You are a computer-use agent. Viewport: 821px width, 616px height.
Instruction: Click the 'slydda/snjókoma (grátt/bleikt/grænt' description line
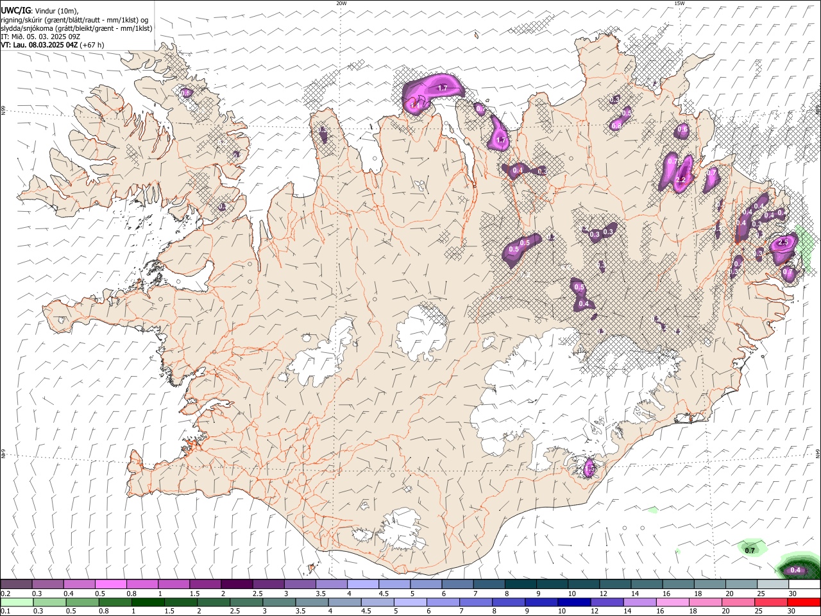point(76,28)
